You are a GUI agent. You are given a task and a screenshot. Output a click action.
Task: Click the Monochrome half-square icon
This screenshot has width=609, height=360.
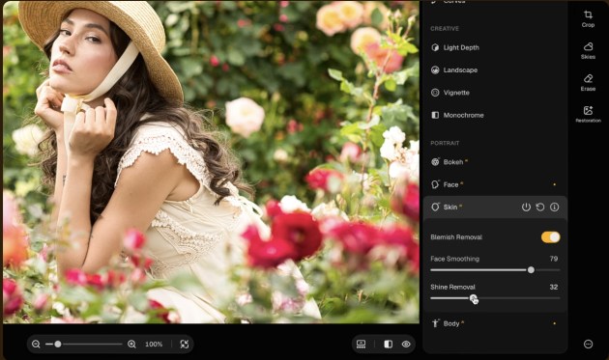435,115
